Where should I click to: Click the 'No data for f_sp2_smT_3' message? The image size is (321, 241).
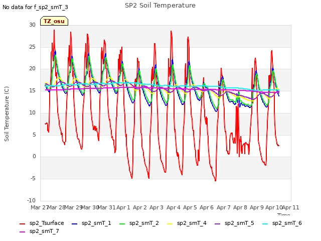(x=35, y=7)
